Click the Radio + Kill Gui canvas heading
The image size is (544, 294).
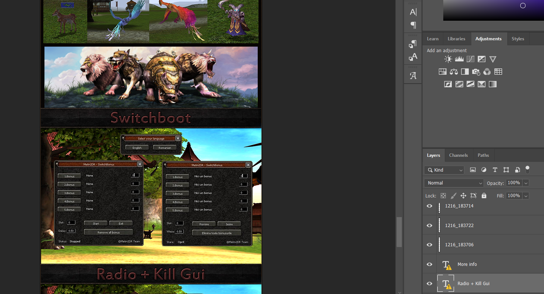[x=151, y=274]
